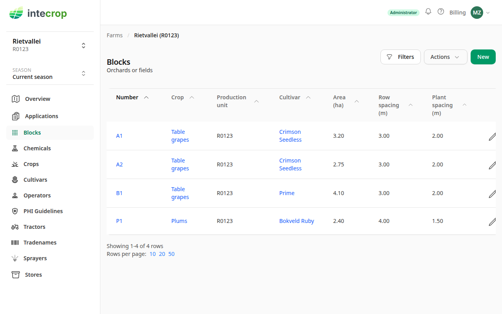Click the edit pencil for block A2
This screenshot has width=502, height=314.
click(x=492, y=165)
